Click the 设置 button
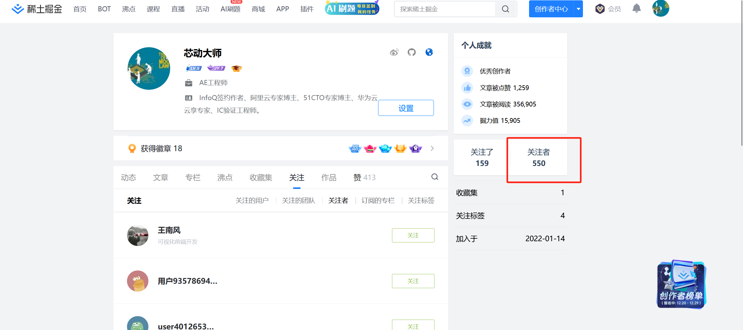743x330 pixels. tap(406, 108)
